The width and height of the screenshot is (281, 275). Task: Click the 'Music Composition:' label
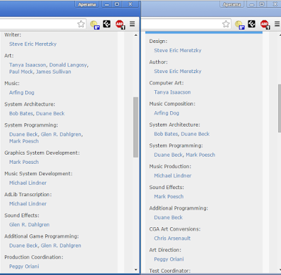(172, 104)
